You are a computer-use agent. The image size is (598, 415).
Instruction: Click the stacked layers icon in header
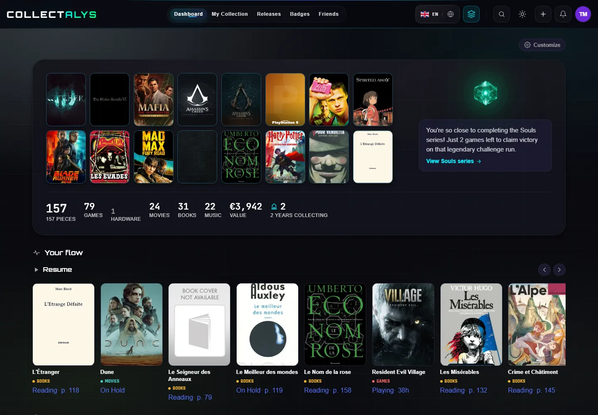pos(471,14)
